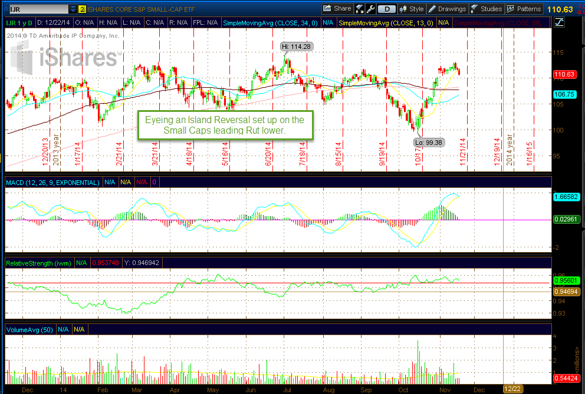585x394 pixels.
Task: Click the IJR symbol input field
Action: coord(39,9)
